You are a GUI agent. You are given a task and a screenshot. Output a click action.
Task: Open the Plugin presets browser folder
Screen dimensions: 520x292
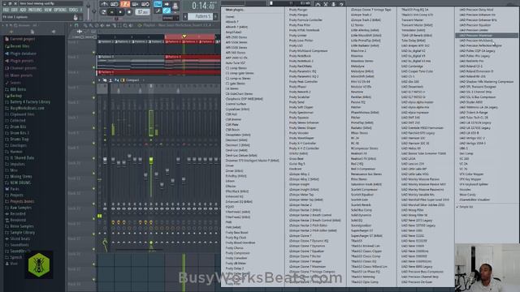(x=22, y=61)
